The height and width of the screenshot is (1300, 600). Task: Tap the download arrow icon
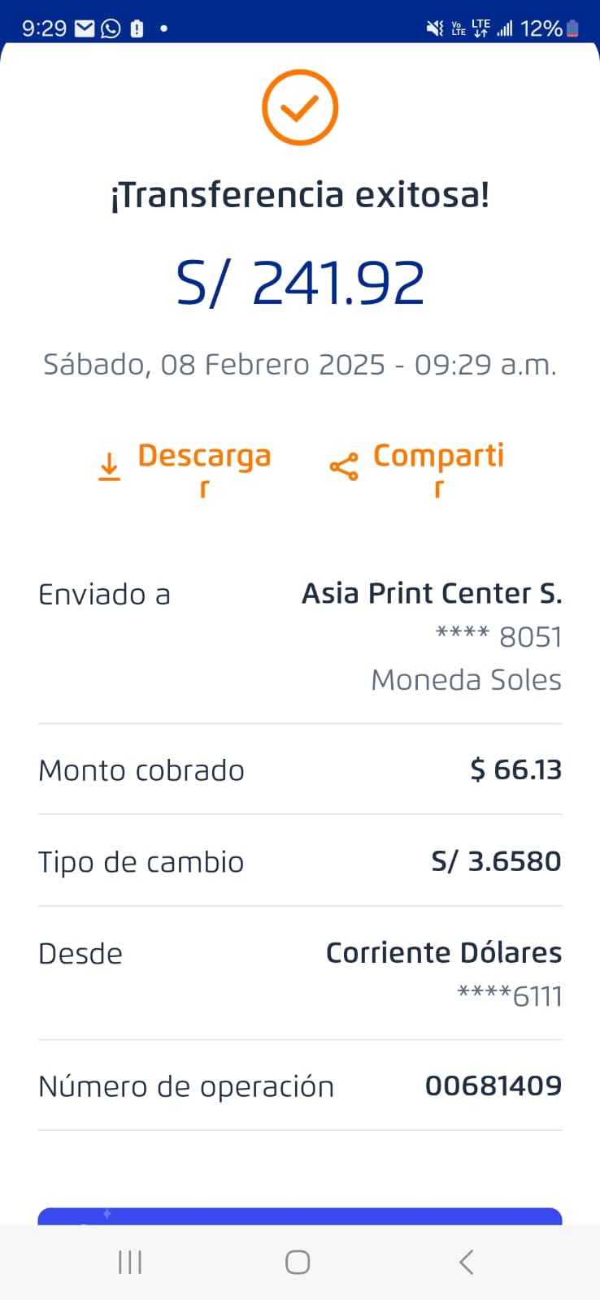[x=109, y=467]
